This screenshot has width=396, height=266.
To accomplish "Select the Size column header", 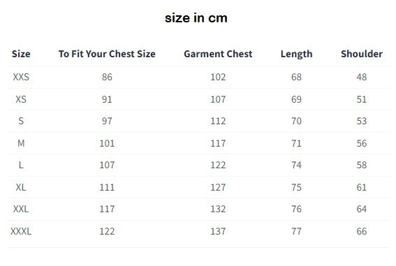I will point(21,54).
